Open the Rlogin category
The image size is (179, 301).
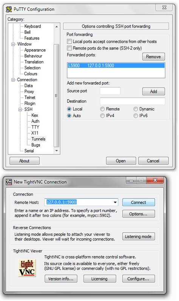pyautogui.click(x=30, y=103)
